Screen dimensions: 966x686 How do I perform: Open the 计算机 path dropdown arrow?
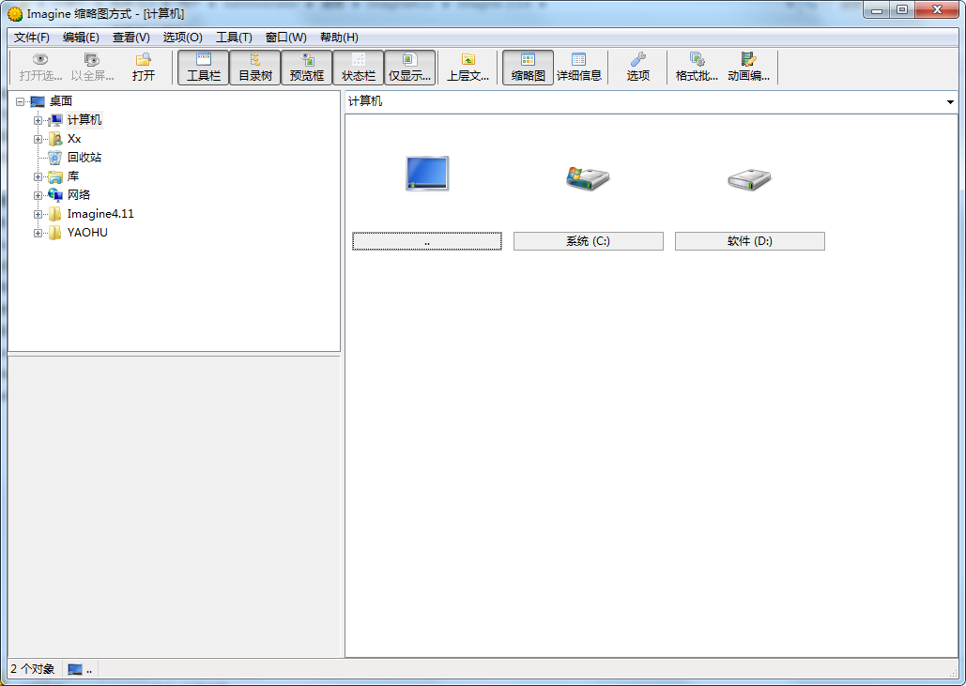click(x=950, y=102)
